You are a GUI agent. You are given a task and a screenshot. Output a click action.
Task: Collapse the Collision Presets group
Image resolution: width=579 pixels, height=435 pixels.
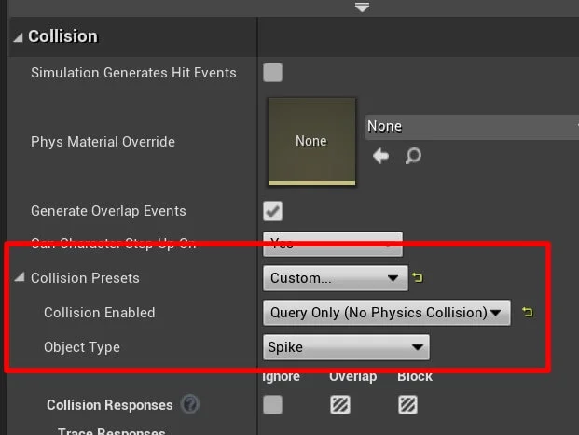click(x=20, y=278)
